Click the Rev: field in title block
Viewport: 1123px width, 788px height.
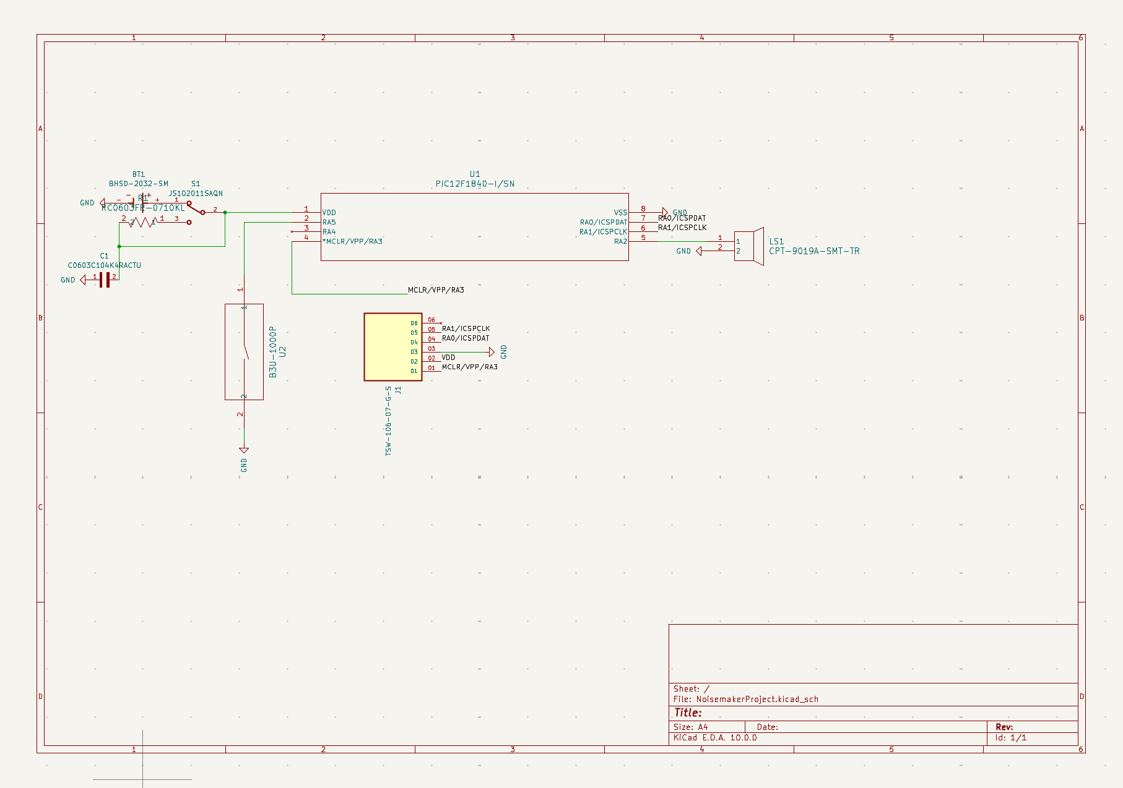click(1004, 727)
